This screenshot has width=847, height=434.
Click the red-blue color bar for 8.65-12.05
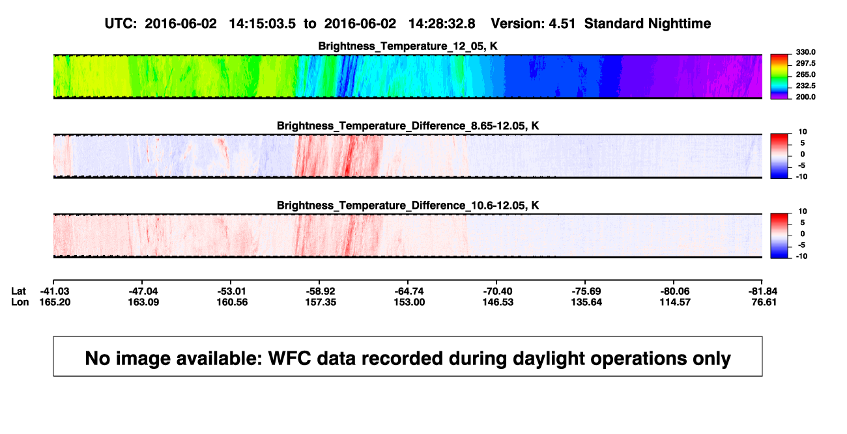780,156
